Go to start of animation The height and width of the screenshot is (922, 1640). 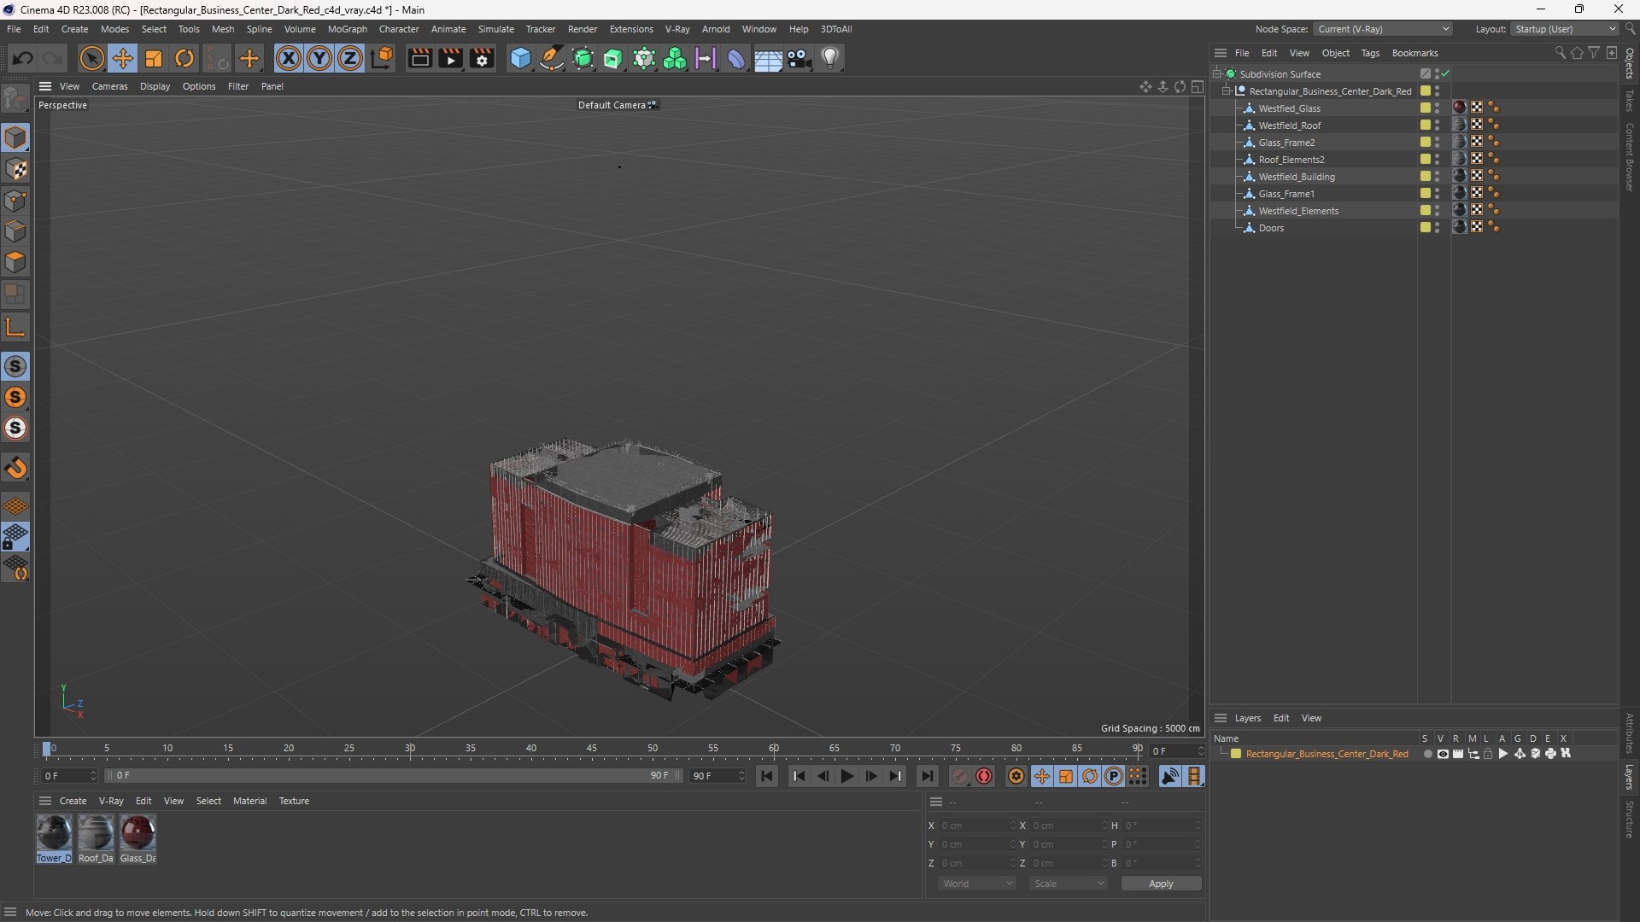click(767, 776)
